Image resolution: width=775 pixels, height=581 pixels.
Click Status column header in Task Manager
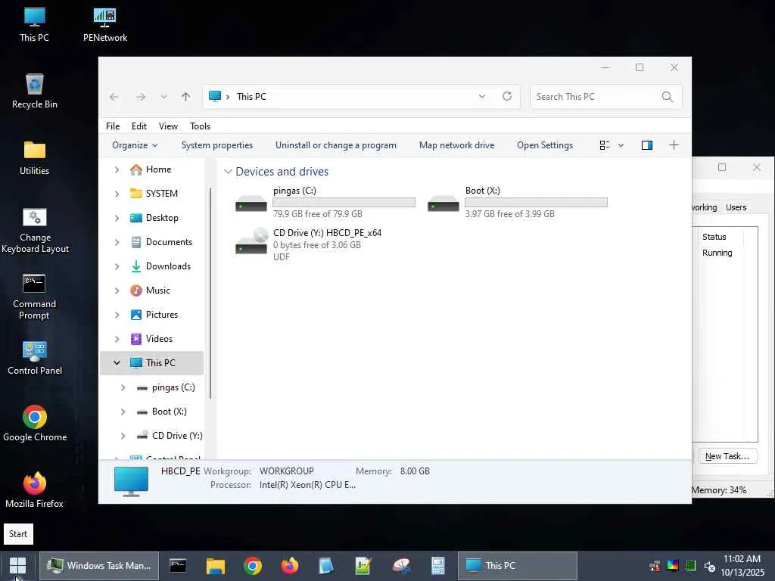click(714, 237)
